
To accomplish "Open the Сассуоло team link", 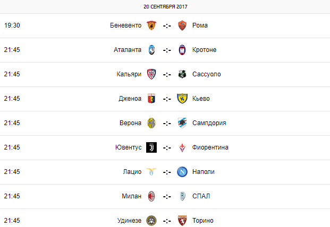I will (x=207, y=74).
